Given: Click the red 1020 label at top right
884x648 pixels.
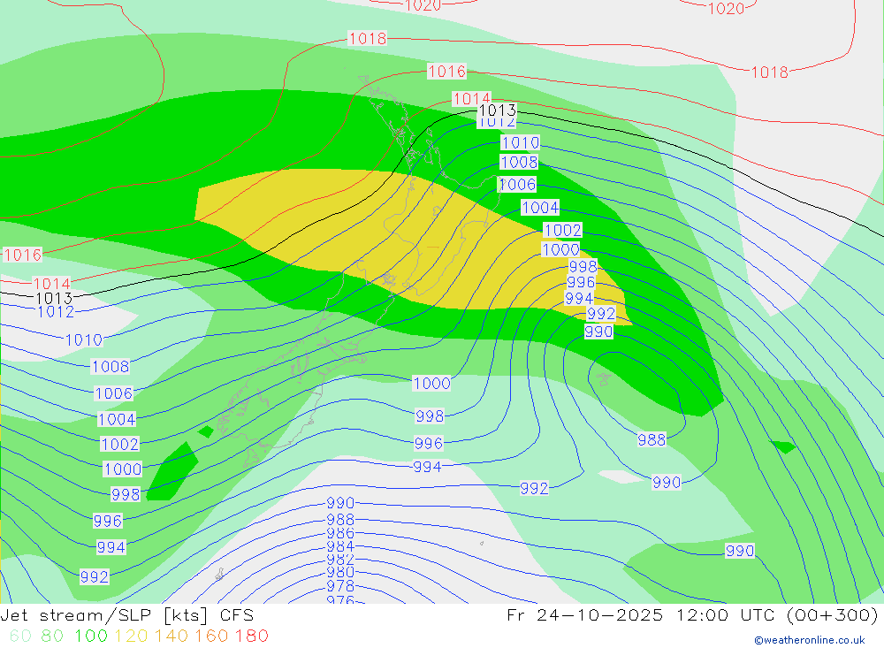Looking at the screenshot, I should (726, 8).
